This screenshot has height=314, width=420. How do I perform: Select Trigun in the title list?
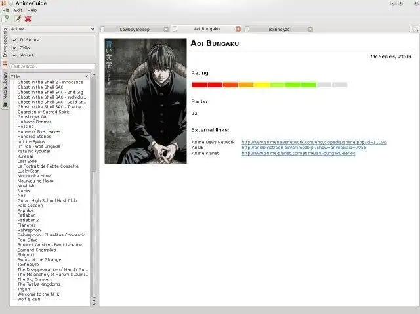(x=24, y=289)
